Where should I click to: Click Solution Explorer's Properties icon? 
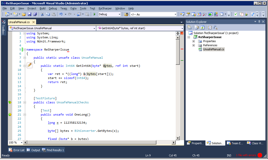(x=189, y=27)
